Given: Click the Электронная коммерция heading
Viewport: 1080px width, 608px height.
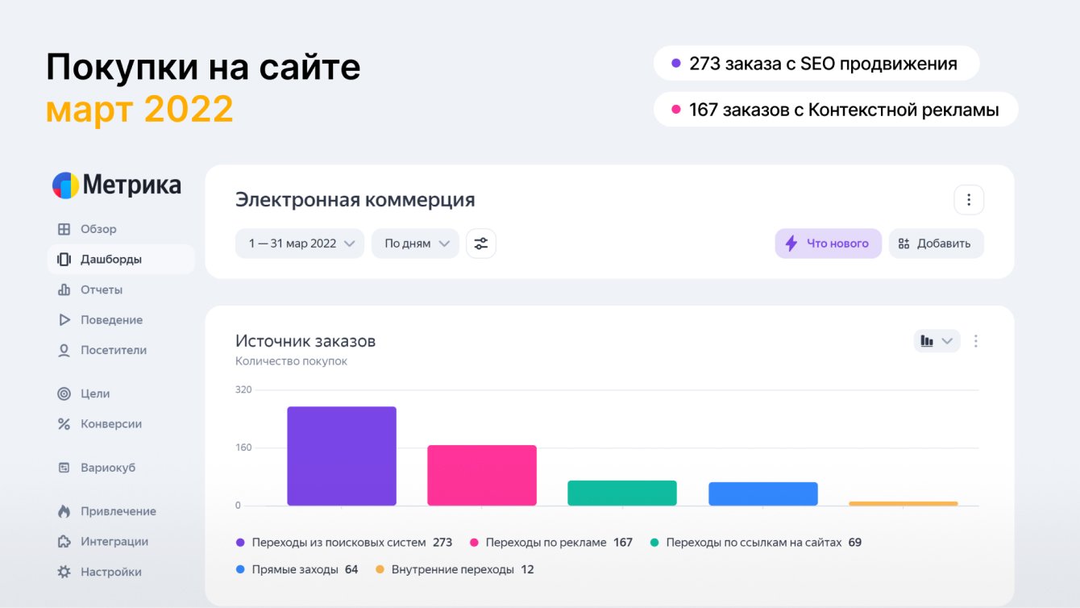Looking at the screenshot, I should (355, 200).
